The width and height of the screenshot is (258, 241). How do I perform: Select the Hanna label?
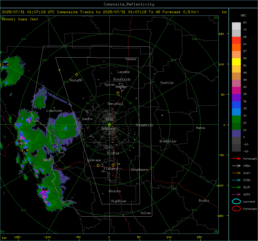pyautogui.click(x=200, y=128)
